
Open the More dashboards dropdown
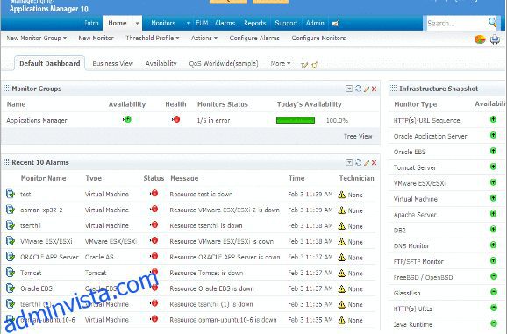pos(281,64)
